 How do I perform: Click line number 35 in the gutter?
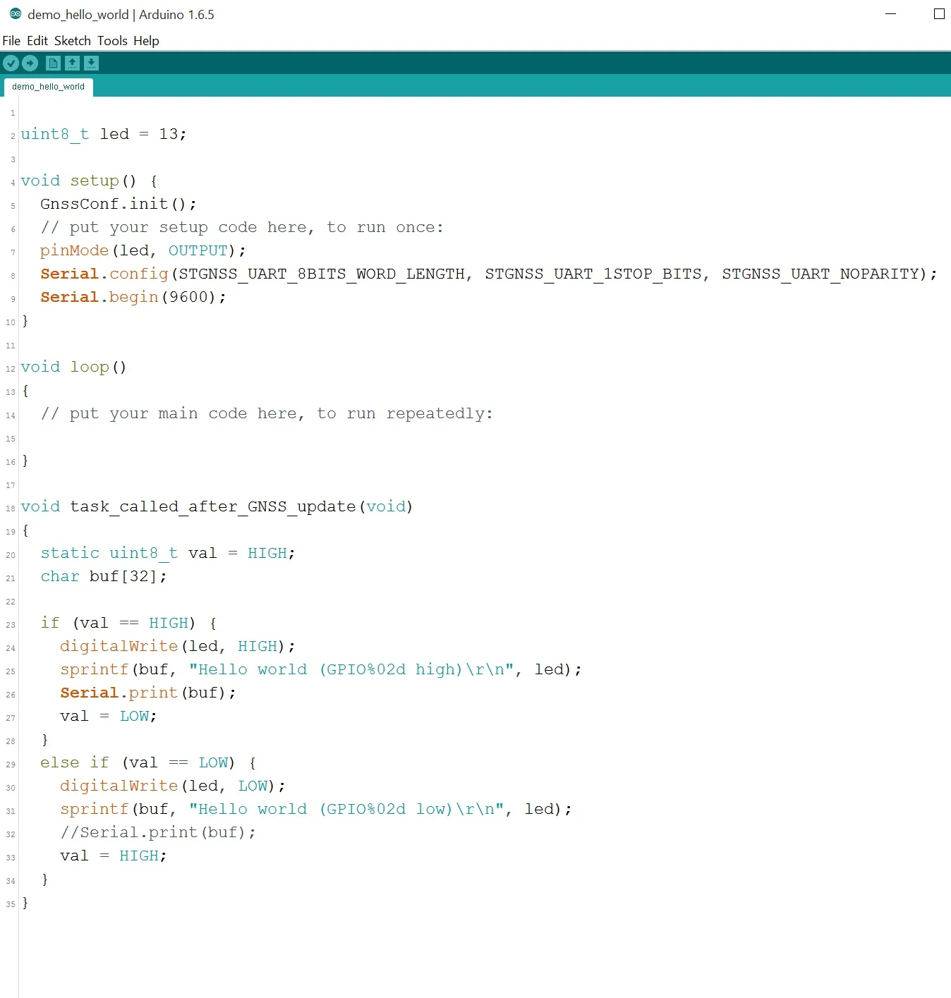11,903
